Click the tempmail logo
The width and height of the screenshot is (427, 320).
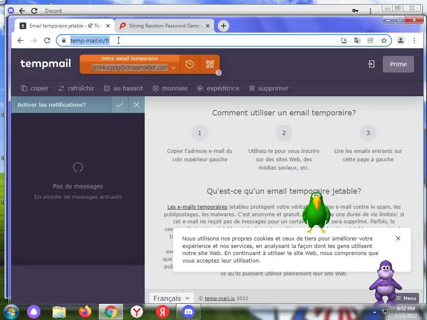pos(45,63)
